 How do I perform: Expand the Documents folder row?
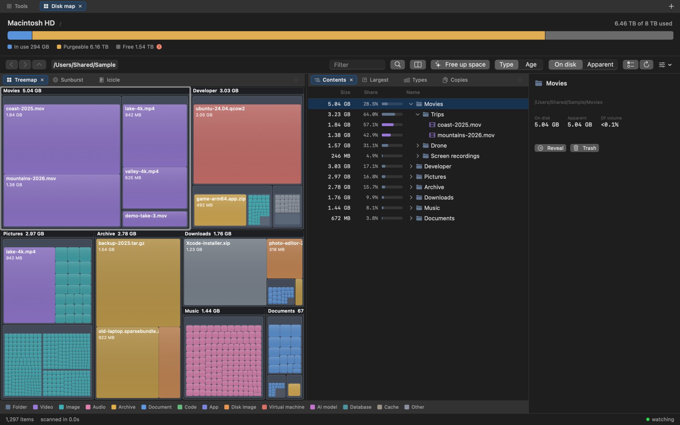point(411,218)
